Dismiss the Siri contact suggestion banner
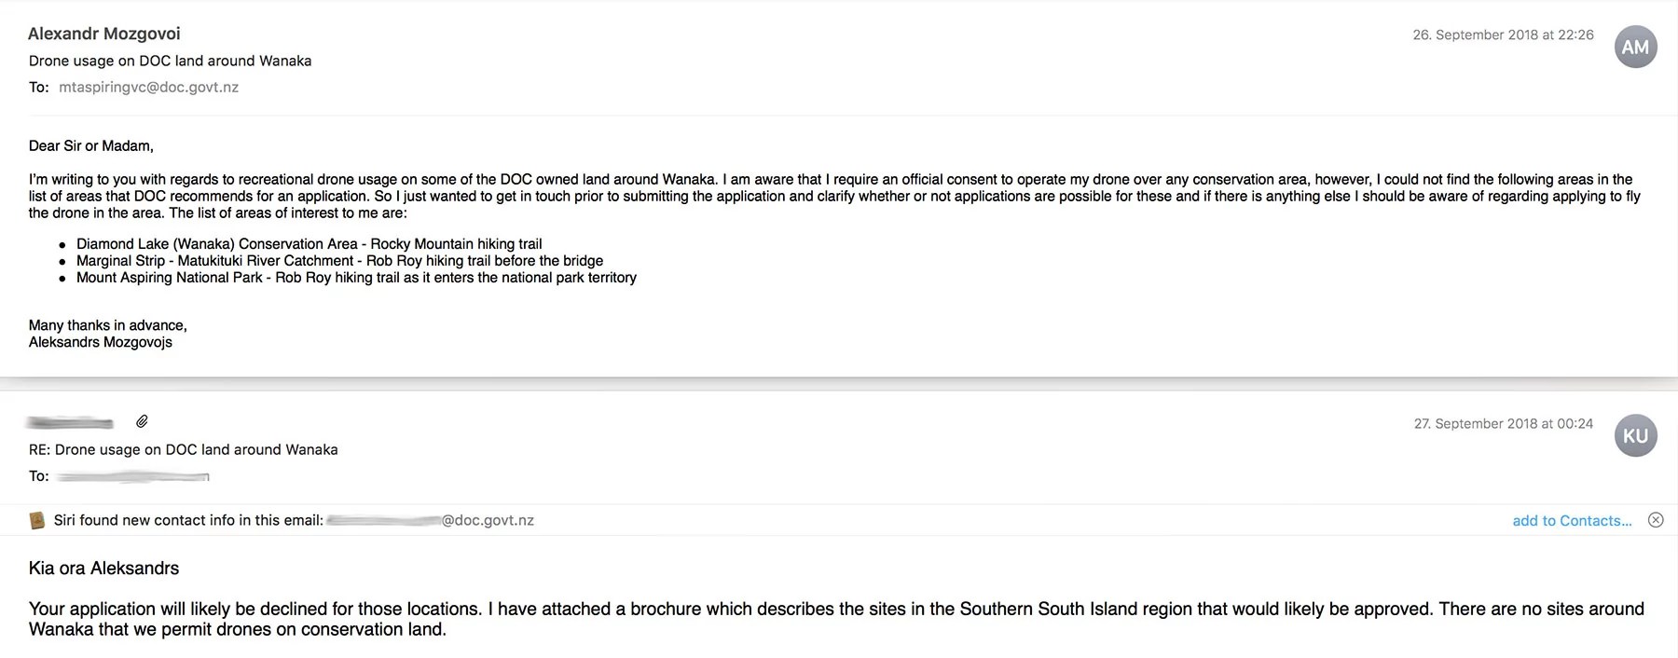 (1656, 520)
